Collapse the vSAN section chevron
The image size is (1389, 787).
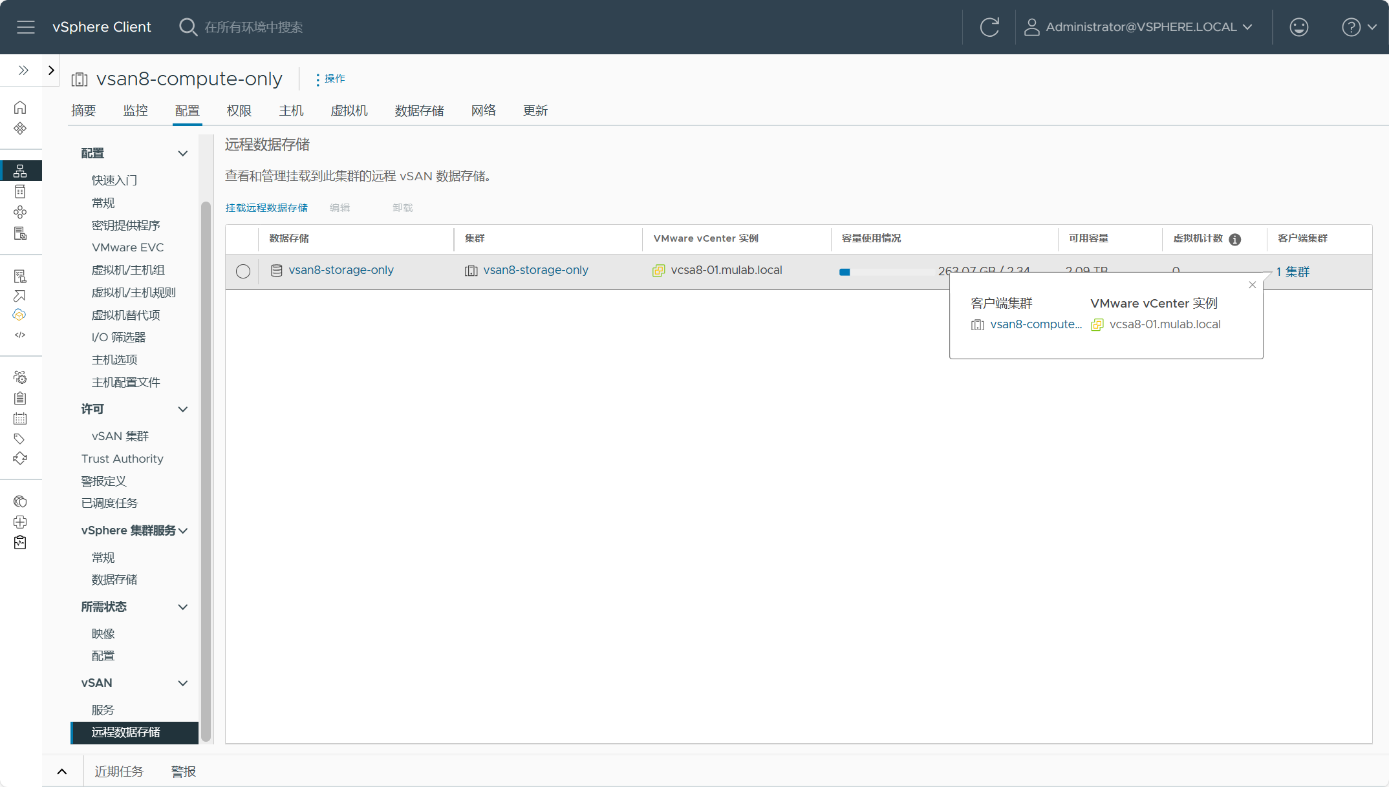[x=183, y=684]
